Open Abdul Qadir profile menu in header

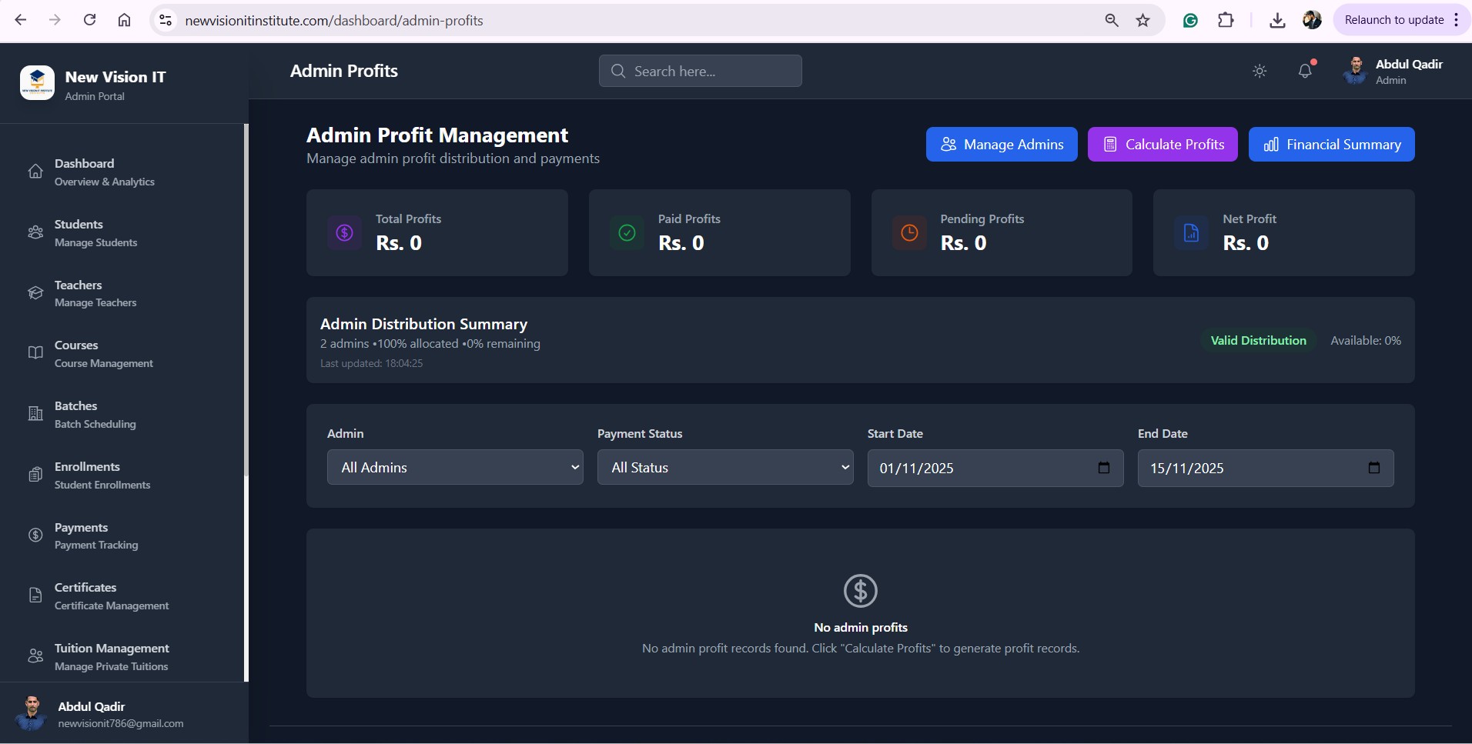pyautogui.click(x=1393, y=71)
